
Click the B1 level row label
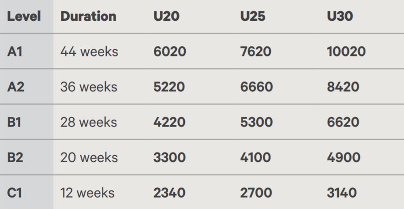(14, 122)
